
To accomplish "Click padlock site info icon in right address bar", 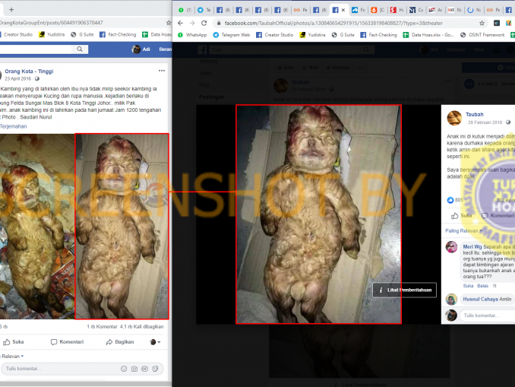I will click(218, 23).
